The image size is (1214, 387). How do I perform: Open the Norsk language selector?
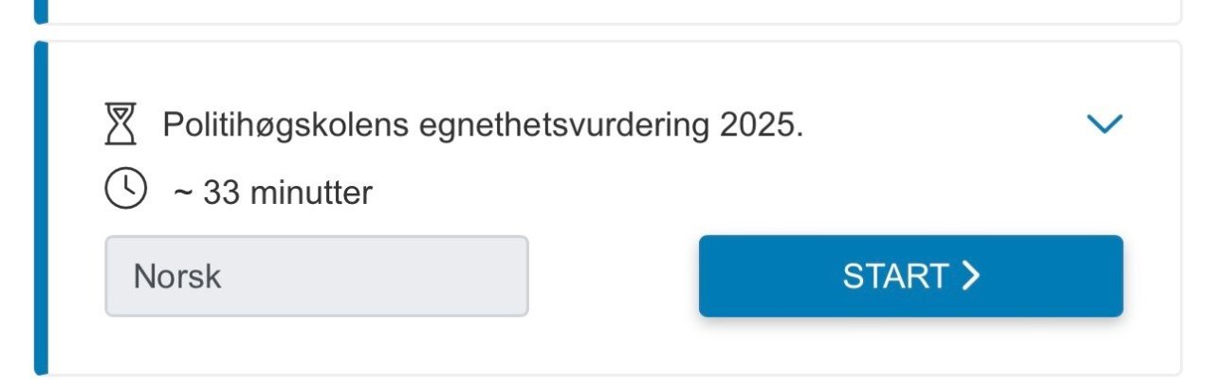[316, 276]
